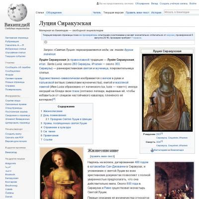Open Викисклад in other projects
The image size is (199, 199).
click(x=11, y=152)
